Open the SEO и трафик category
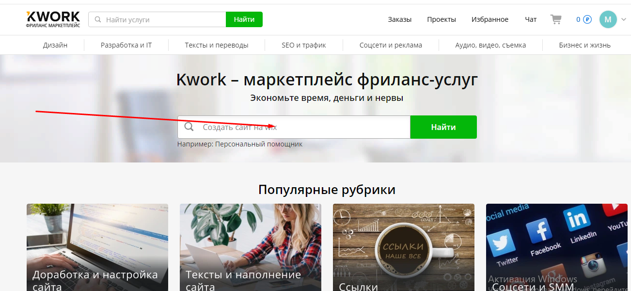The height and width of the screenshot is (291, 631). point(304,45)
